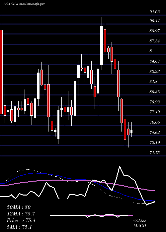This screenshot has width=166, height=232.
Task: Select the 90.41 price axis label
Action: 155,21
